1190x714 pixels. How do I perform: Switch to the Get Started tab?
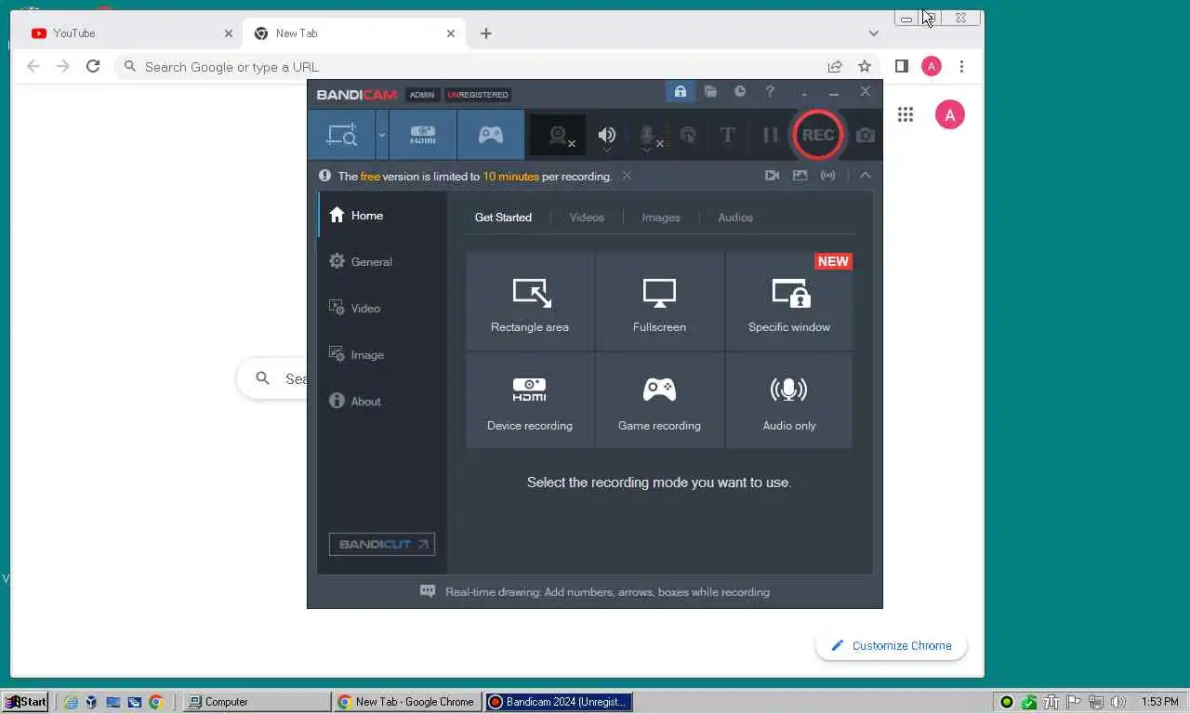(503, 218)
